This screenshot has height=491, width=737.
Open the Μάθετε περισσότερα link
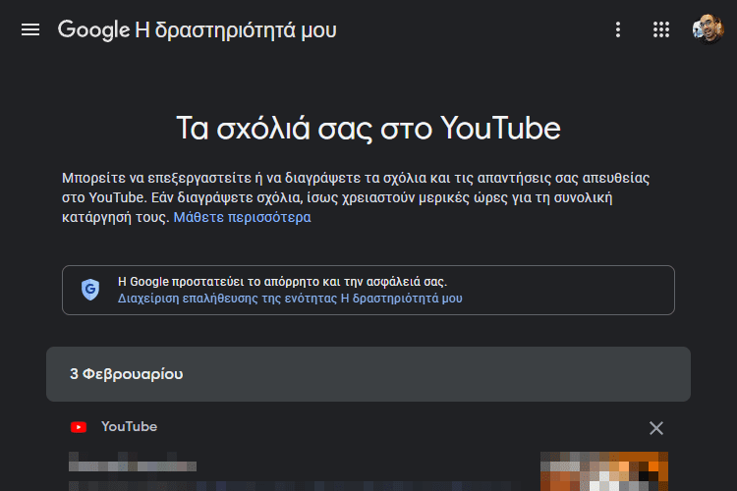pyautogui.click(x=242, y=217)
